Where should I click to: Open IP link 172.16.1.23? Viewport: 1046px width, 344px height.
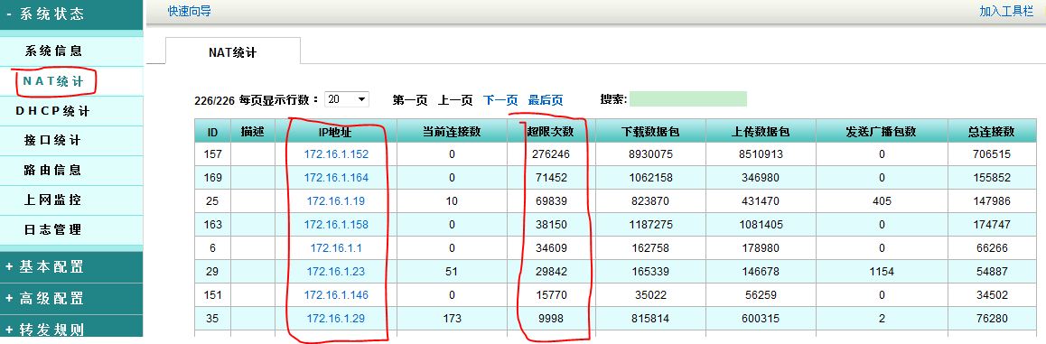[x=336, y=272]
